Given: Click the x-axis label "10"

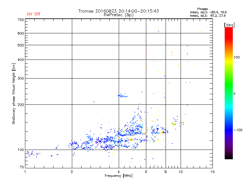Looking at the screenshot, I should (181, 172).
